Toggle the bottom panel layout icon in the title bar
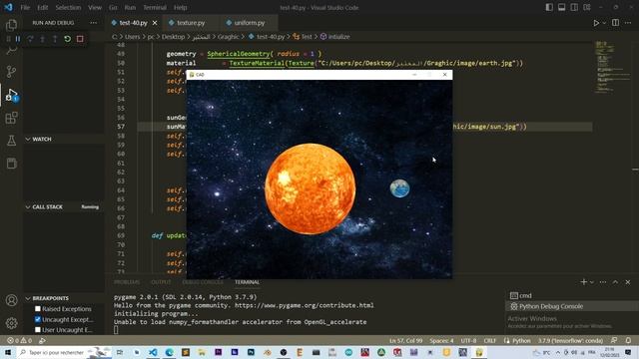 click(x=561, y=7)
